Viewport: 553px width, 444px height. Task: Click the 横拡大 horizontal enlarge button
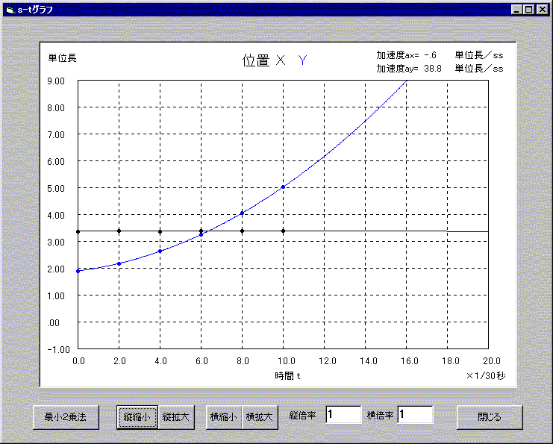260,417
